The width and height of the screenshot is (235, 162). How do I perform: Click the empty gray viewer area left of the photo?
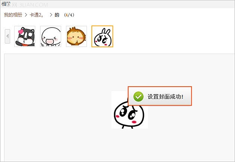[58, 108]
